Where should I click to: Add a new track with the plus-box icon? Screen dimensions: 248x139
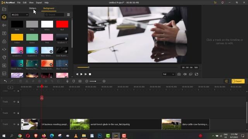tap(10, 88)
